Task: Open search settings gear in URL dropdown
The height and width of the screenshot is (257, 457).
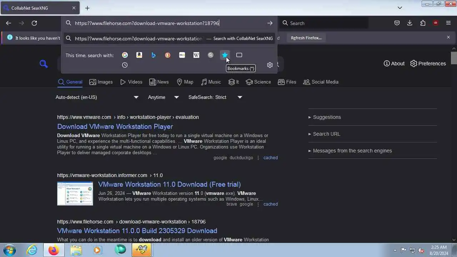Action: (x=270, y=65)
